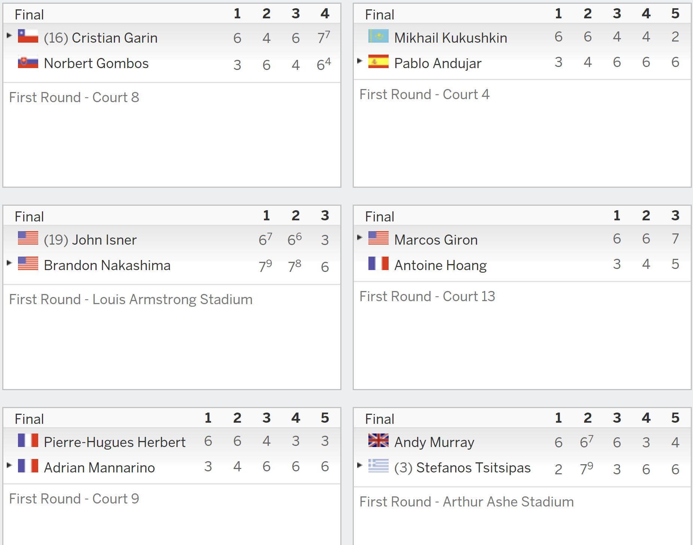Open First Round Louis Armstrong Stadium match details
Screen dimensions: 693x545
coord(131,299)
